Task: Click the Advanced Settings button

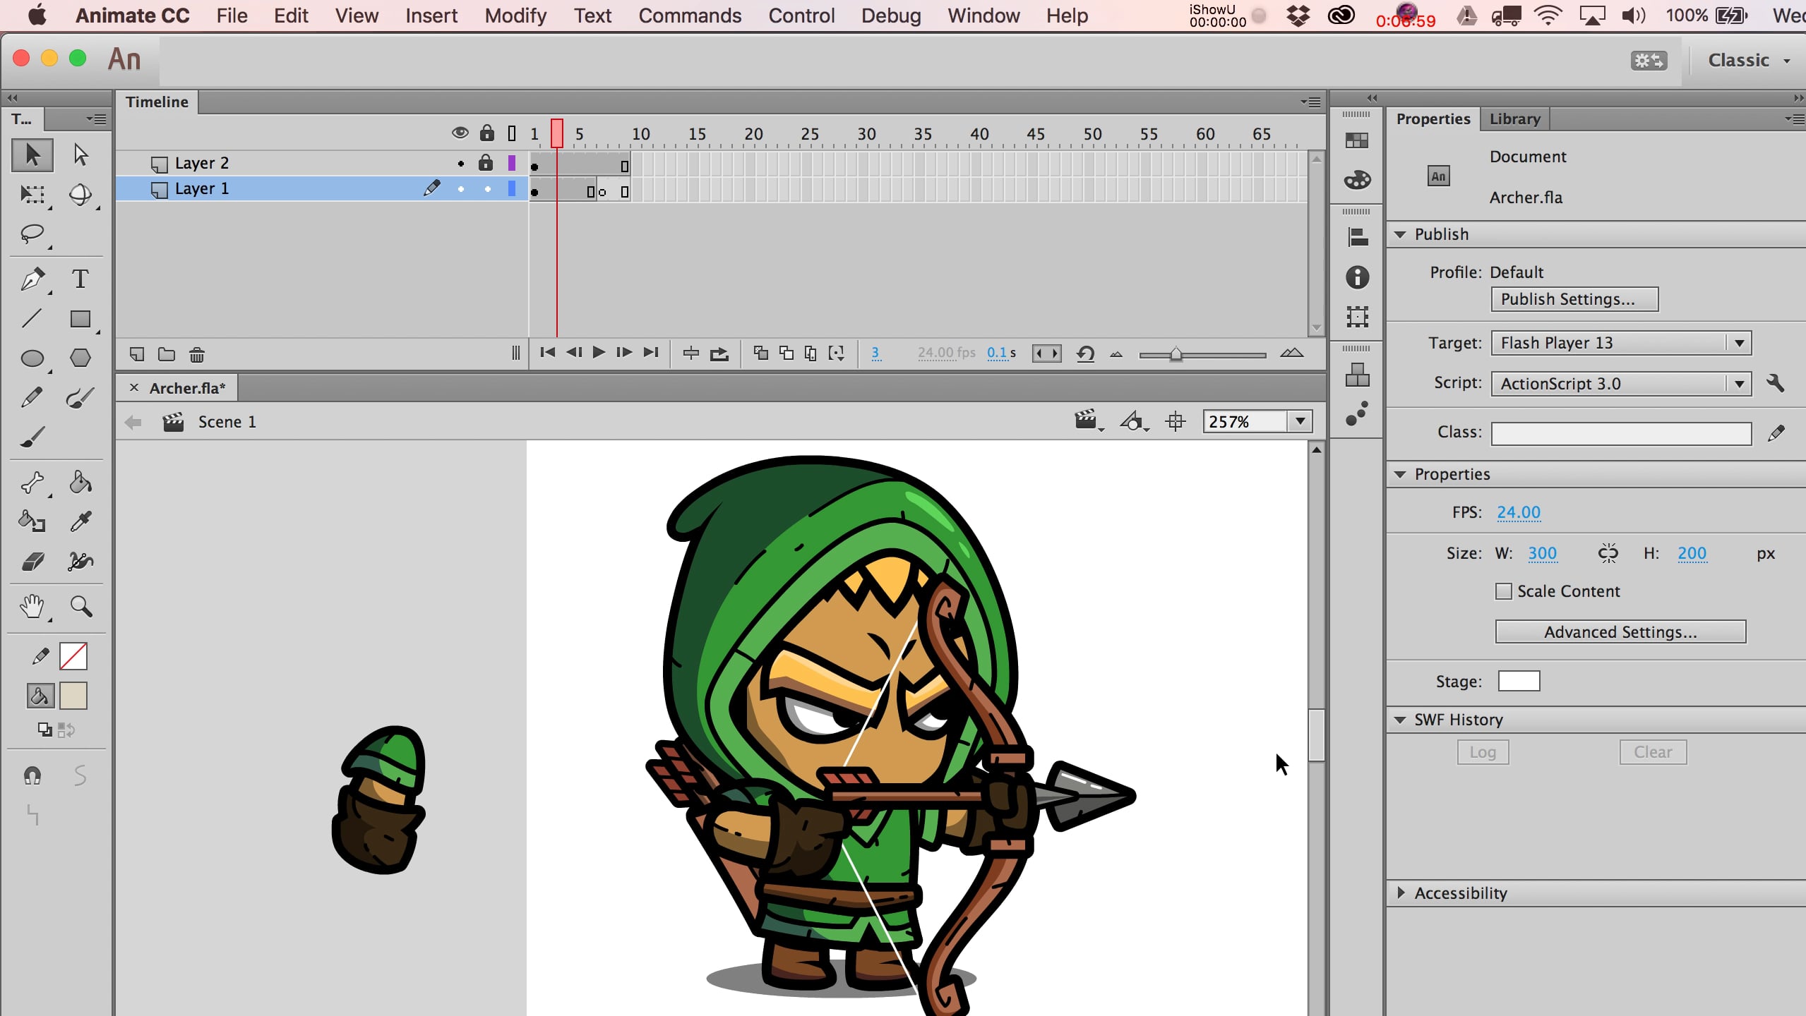Action: click(1620, 632)
